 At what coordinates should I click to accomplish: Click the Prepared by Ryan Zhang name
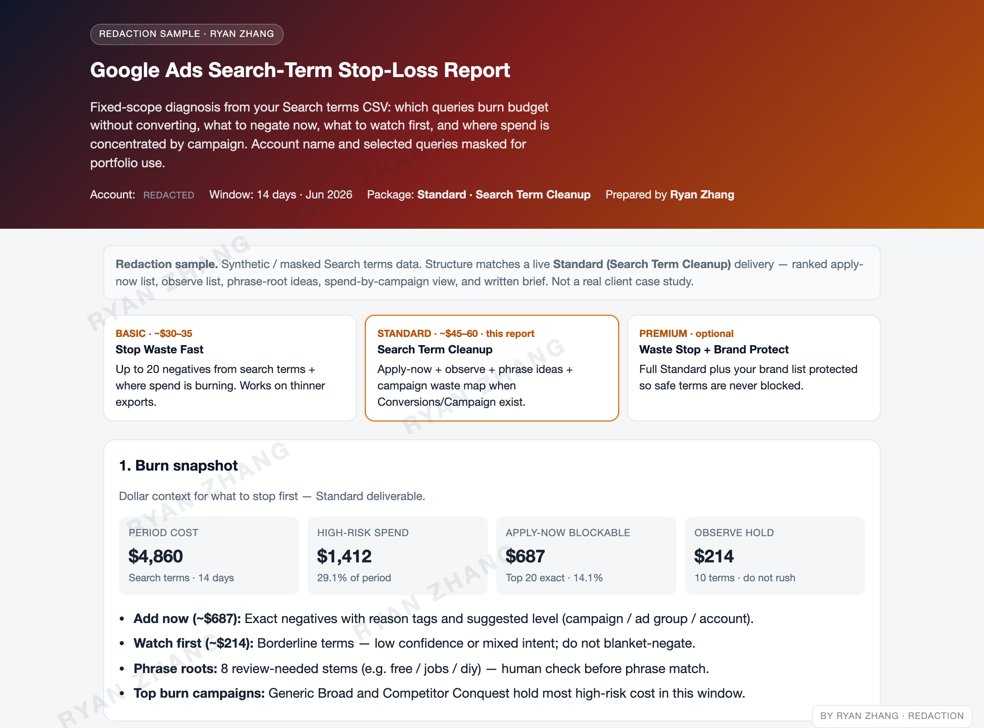tap(702, 195)
